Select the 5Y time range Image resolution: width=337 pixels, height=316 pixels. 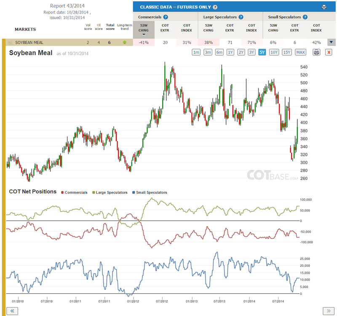point(262,52)
